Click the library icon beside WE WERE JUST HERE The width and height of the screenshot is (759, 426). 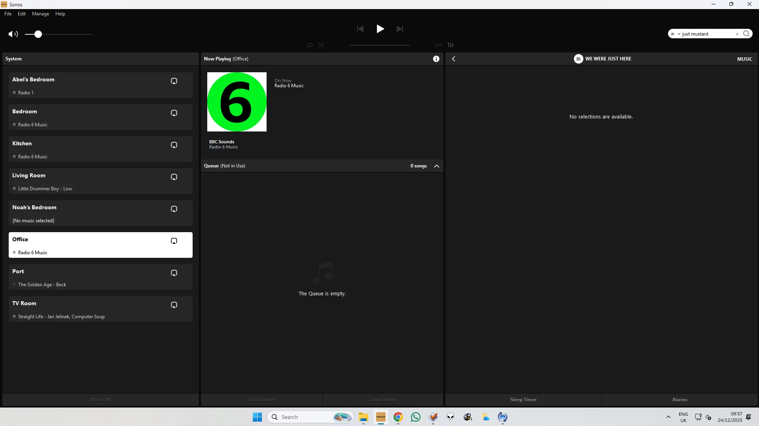pyautogui.click(x=578, y=59)
